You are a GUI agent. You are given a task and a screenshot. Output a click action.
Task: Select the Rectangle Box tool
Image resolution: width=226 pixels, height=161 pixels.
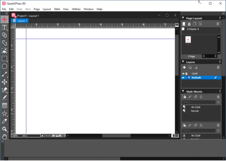5,58
